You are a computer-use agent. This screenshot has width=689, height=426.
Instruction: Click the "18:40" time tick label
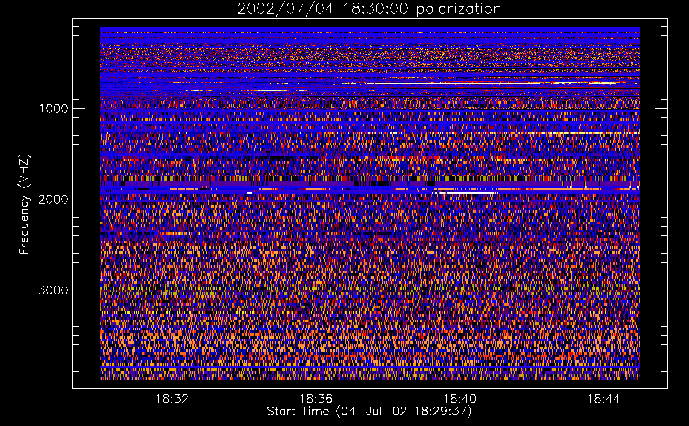(460, 399)
